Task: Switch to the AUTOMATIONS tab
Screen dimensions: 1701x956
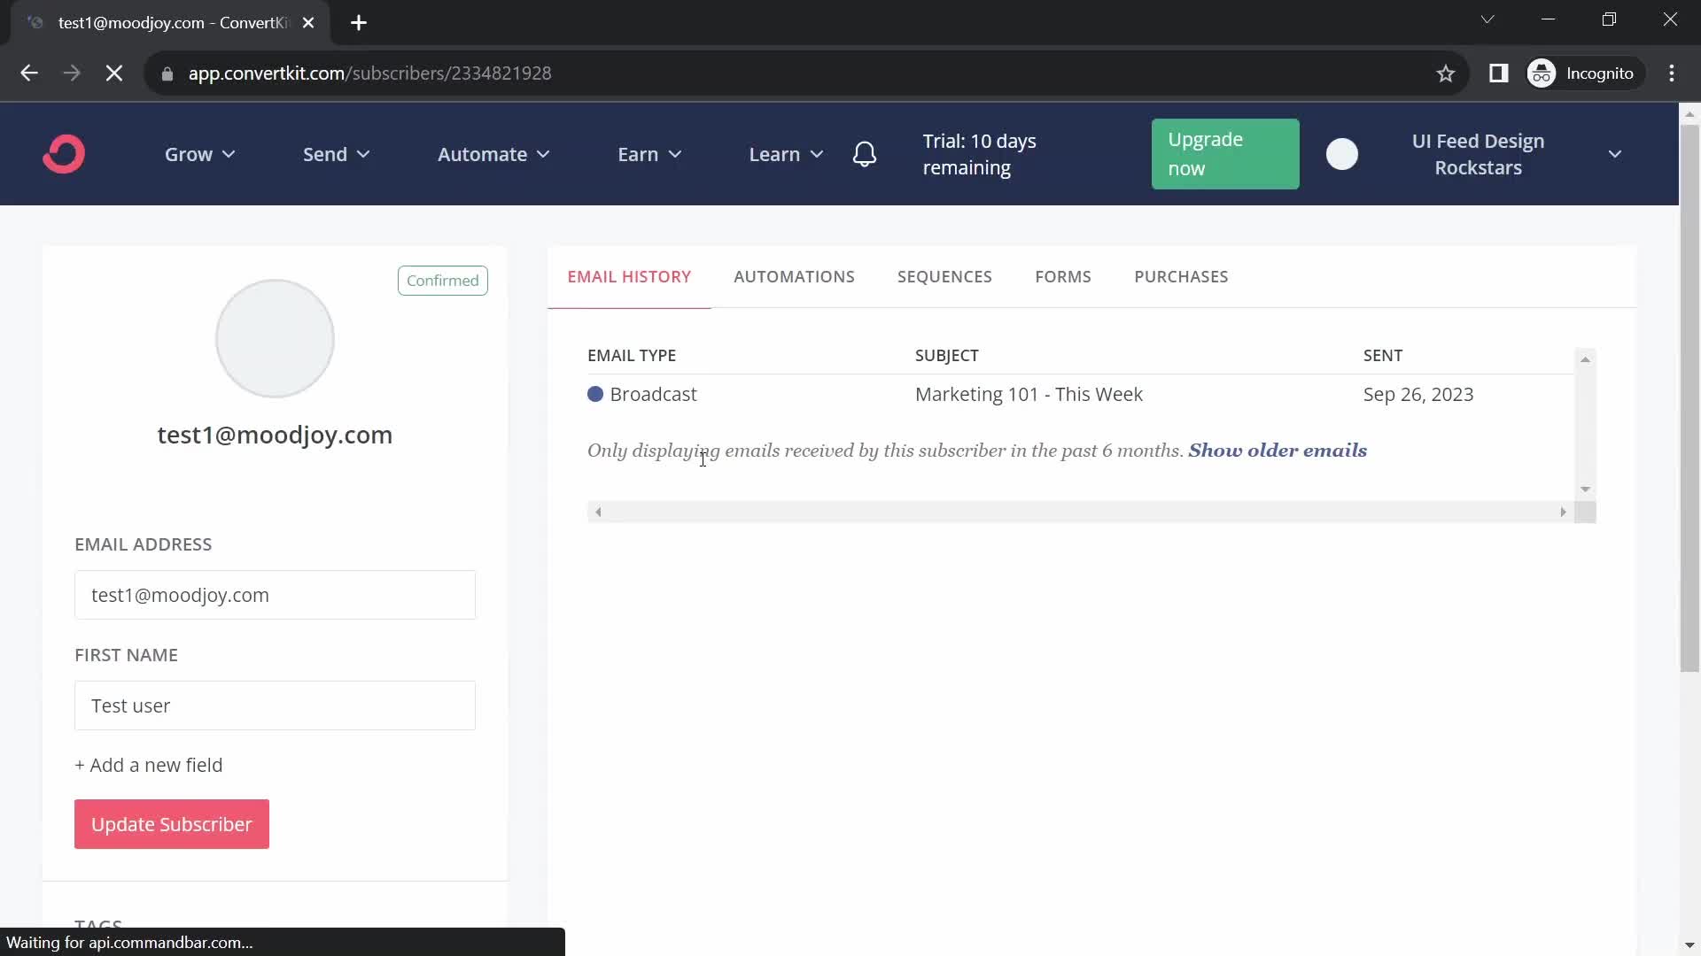Action: [x=793, y=277]
